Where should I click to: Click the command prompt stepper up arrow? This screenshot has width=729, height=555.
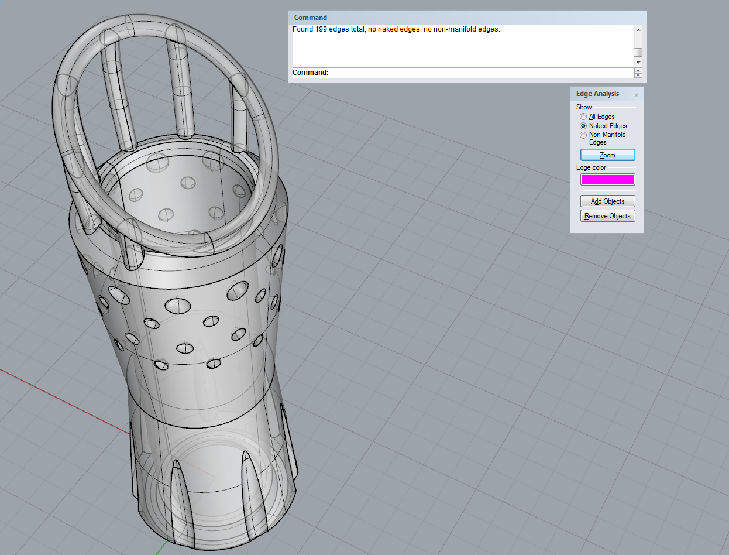pyautogui.click(x=638, y=70)
